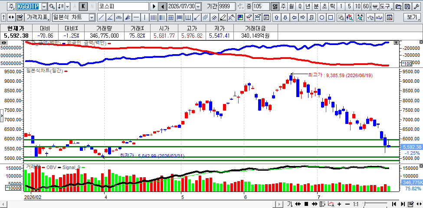Viewport: 423px width, 208px height.
Task: Select the trend line drawing tool
Action: pyautogui.click(x=102, y=17)
